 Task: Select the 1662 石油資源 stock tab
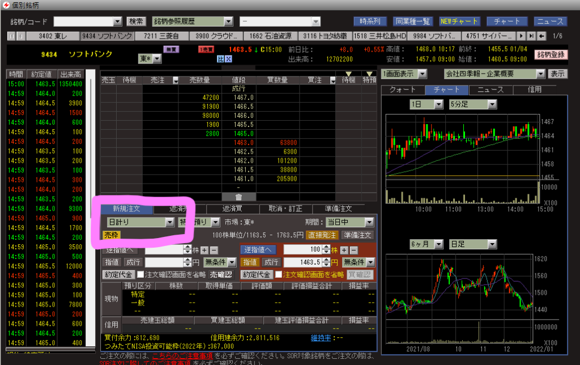pyautogui.click(x=270, y=36)
